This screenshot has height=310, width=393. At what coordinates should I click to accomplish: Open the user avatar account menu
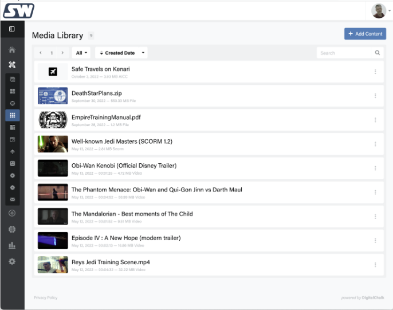(x=380, y=10)
